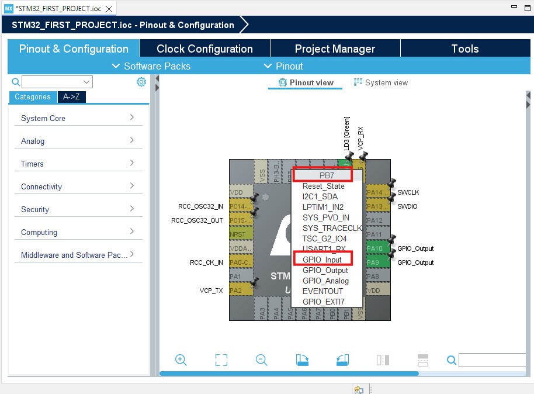This screenshot has width=534, height=394.
Task: Expand the Computing category
Action: 78,232
